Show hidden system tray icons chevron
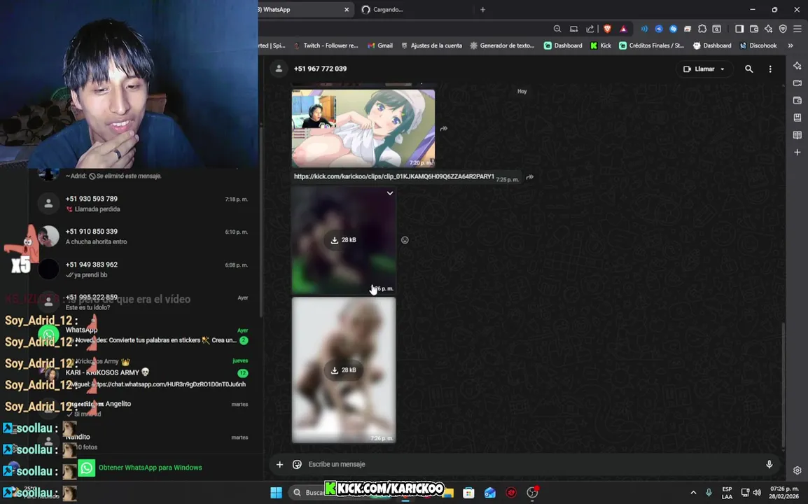Screen dimensions: 808x504 click(693, 493)
